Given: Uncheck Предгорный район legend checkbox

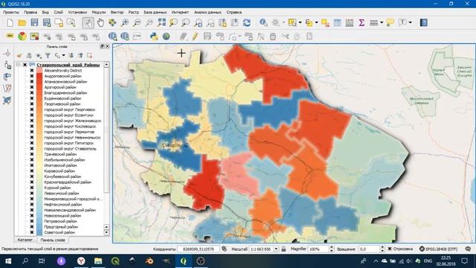Looking at the screenshot, I should 31,226.
